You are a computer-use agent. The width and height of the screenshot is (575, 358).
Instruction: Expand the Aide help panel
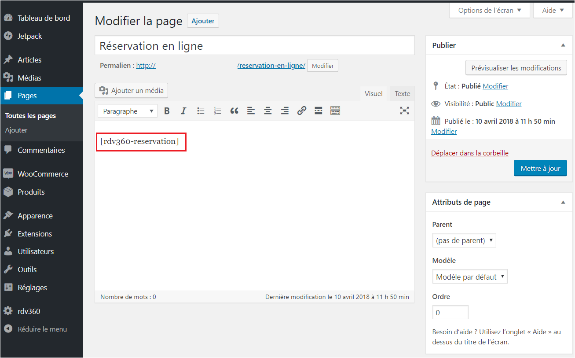tap(553, 10)
